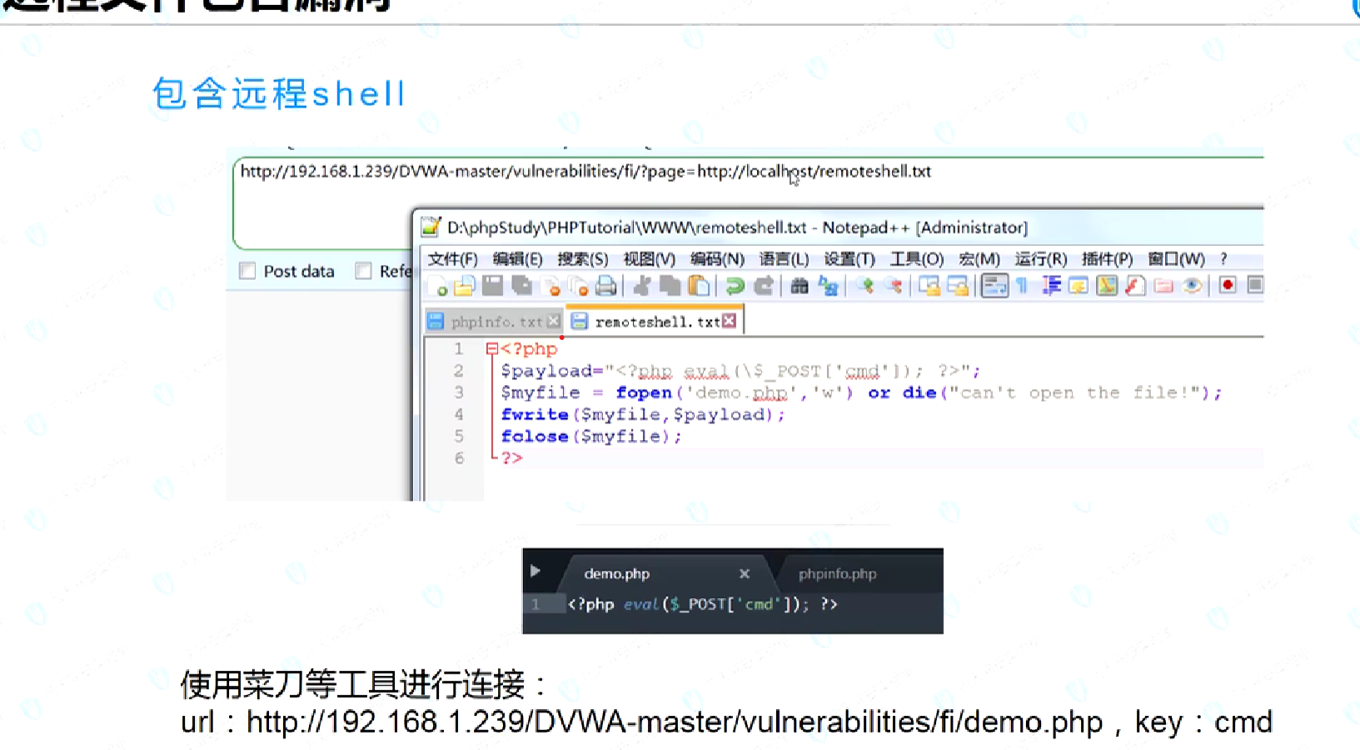Open the 运行(R) menu

[1041, 259]
